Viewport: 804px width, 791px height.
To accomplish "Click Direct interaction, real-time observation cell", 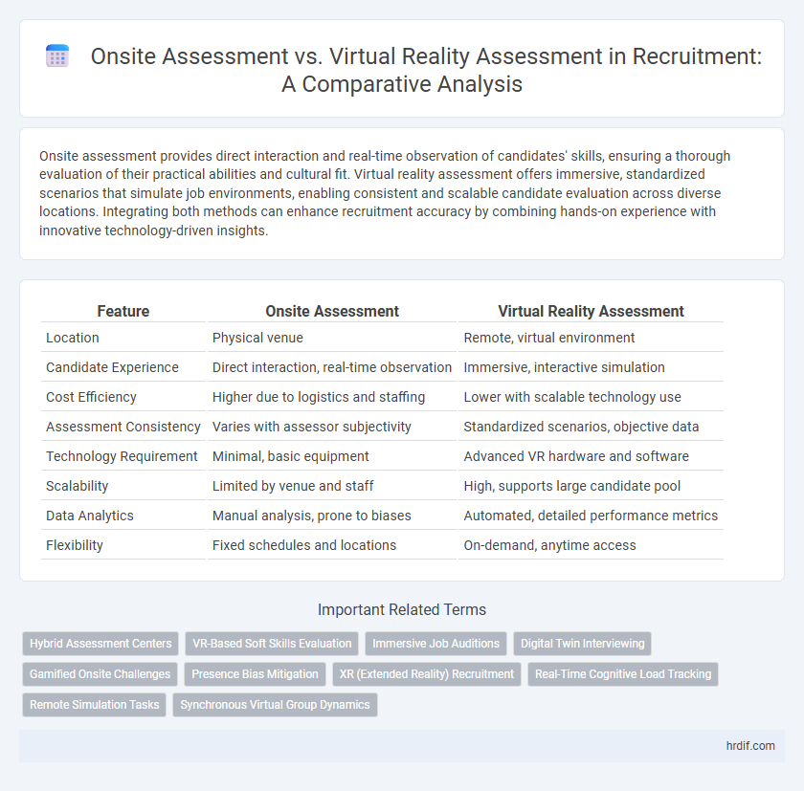I will click(x=332, y=367).
